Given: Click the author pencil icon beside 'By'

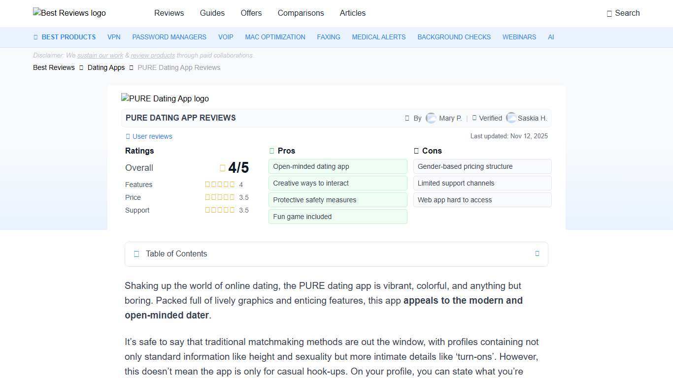Looking at the screenshot, I should [407, 118].
